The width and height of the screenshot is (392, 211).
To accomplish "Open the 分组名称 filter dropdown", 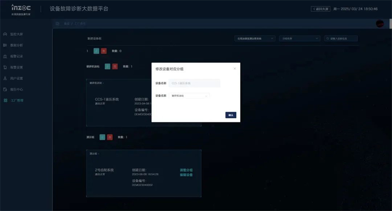I will point(299,38).
